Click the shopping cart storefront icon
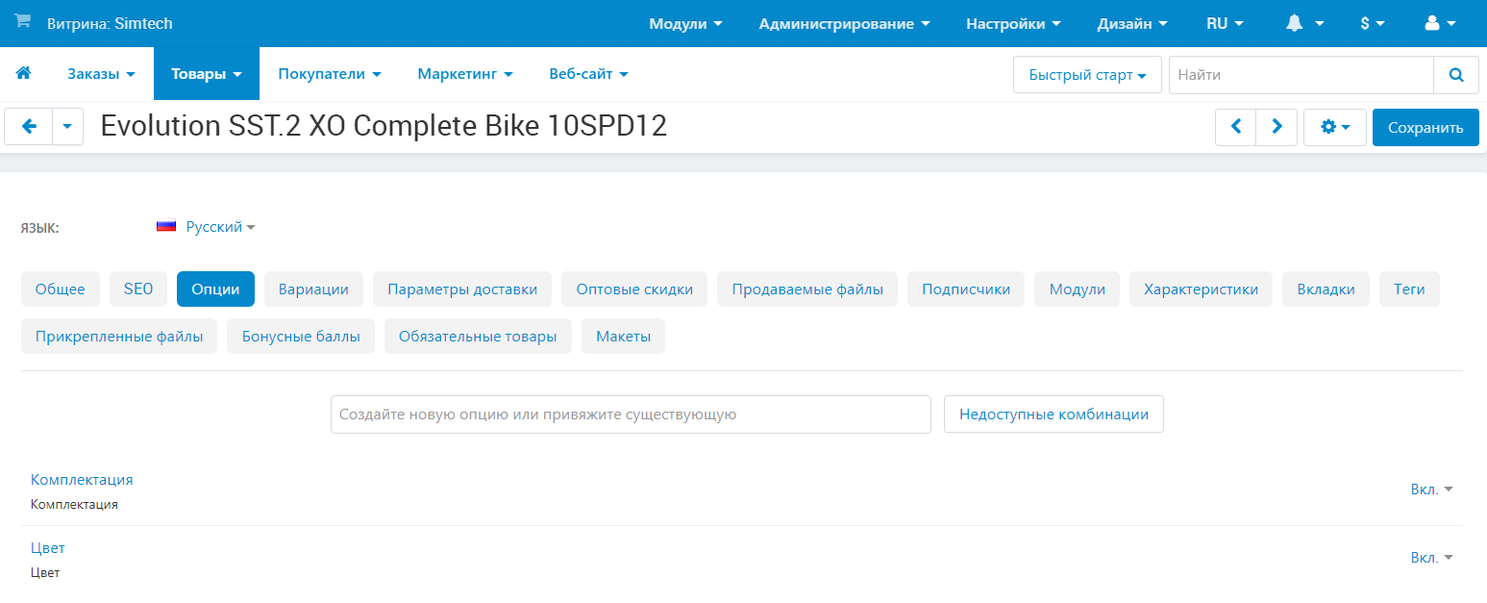The image size is (1487, 603). (22, 22)
